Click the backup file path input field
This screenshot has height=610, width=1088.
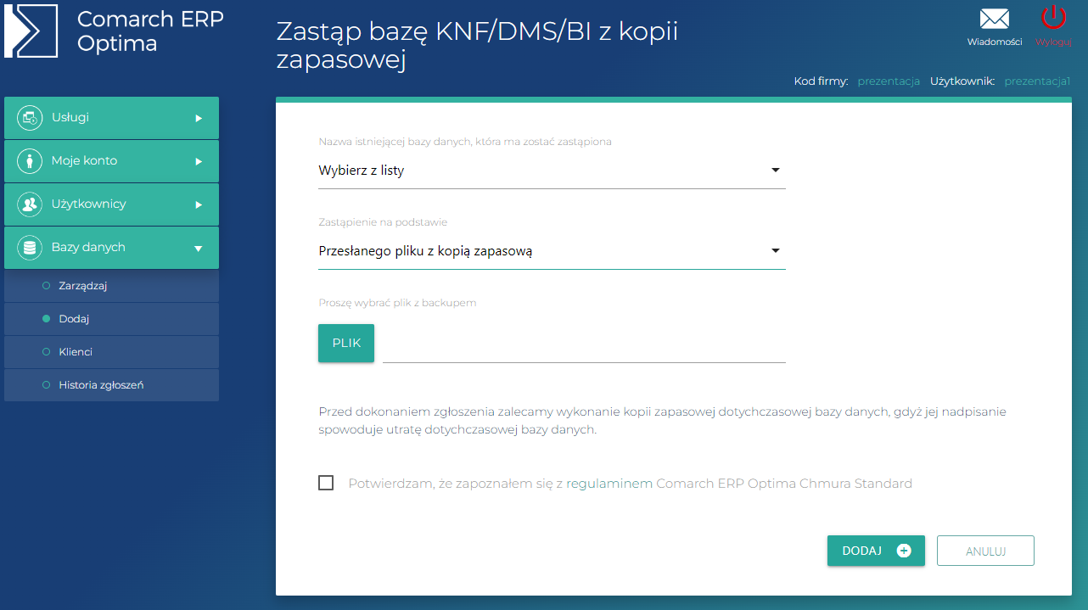pyautogui.click(x=584, y=344)
